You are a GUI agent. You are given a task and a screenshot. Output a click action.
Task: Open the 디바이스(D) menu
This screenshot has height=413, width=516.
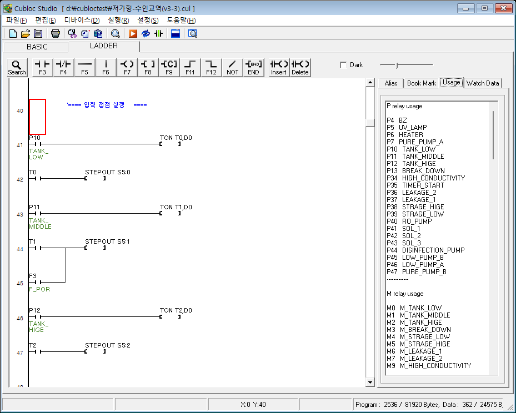[82, 20]
